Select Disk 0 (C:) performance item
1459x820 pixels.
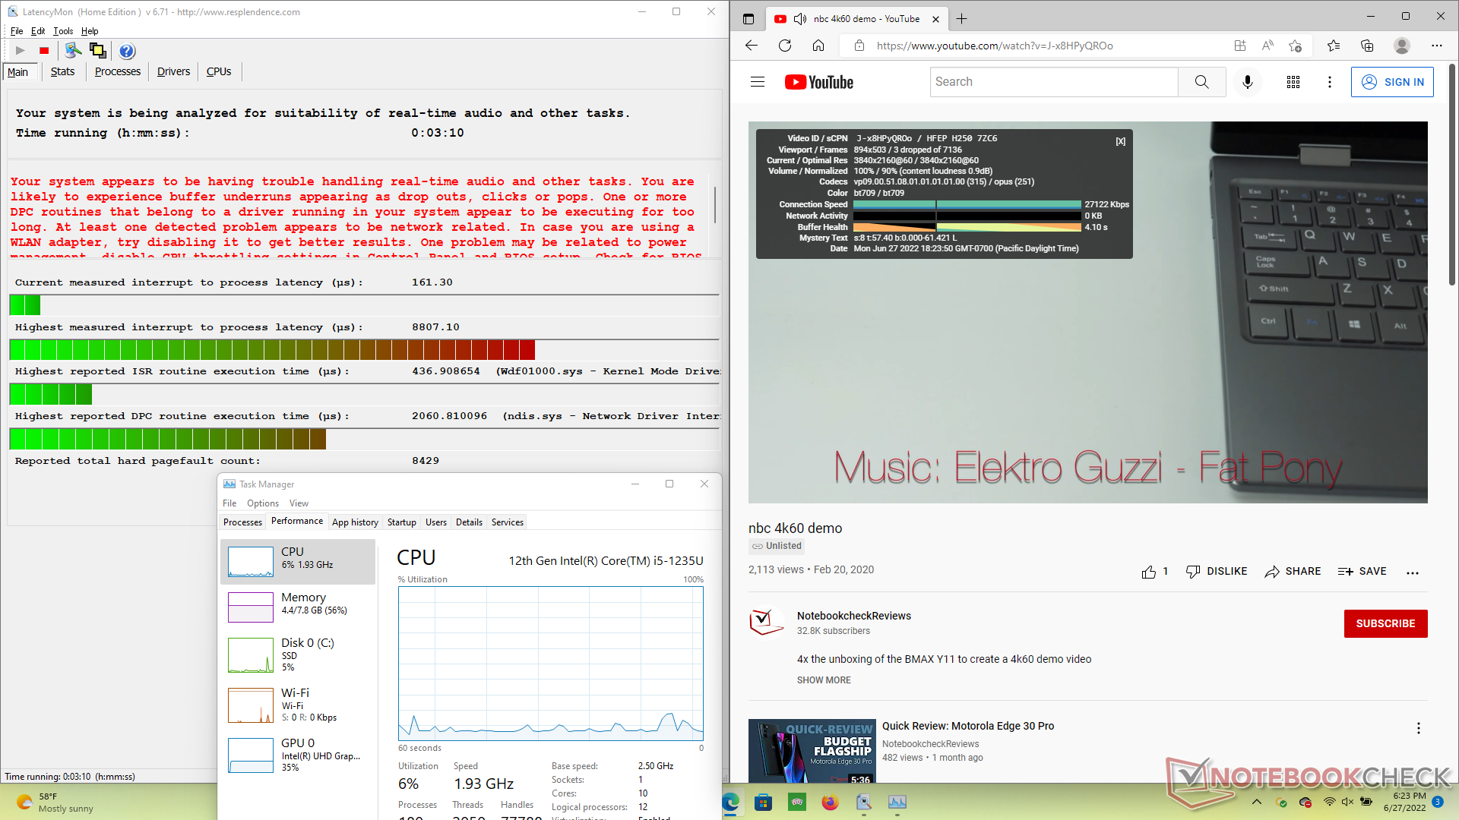point(298,654)
